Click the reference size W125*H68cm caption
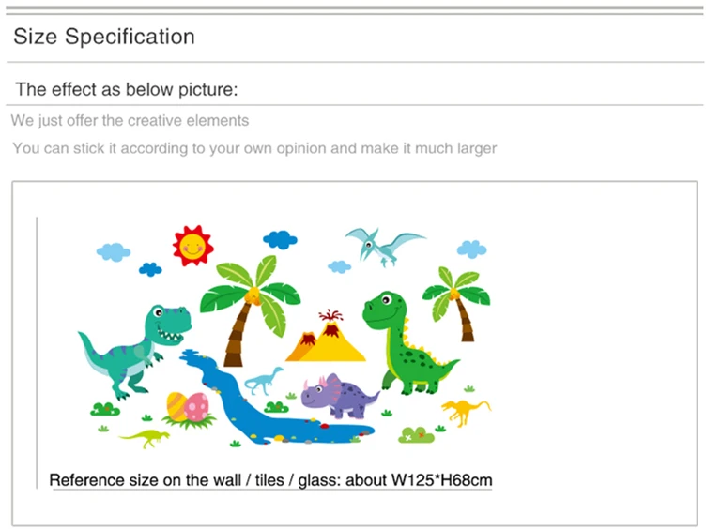 click(x=270, y=480)
